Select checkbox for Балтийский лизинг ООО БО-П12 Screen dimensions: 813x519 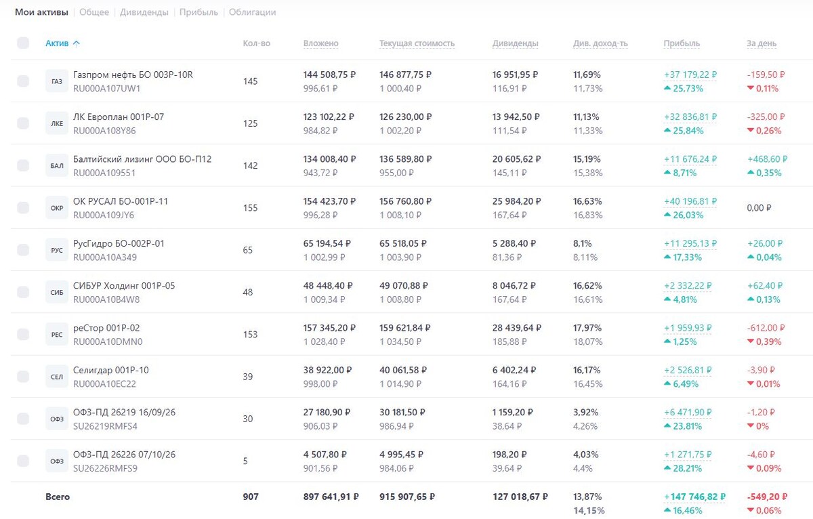[23, 165]
